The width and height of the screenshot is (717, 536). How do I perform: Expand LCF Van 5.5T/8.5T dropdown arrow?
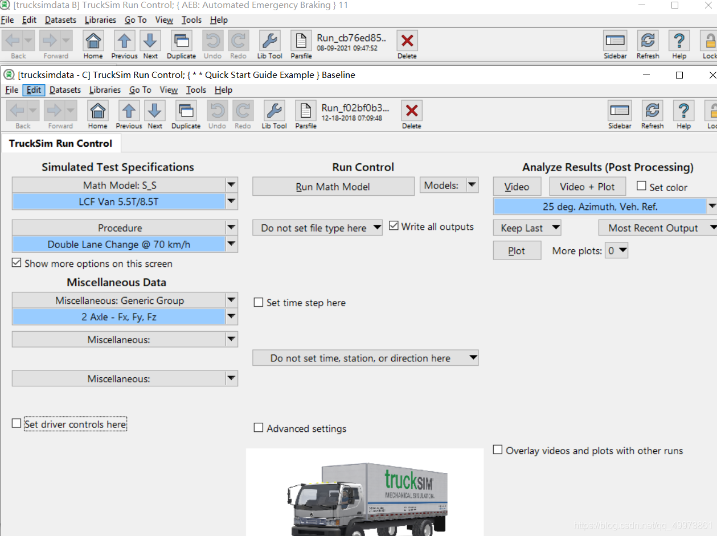(x=231, y=201)
